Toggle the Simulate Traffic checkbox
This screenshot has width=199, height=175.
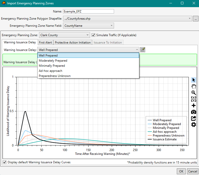[x=94, y=35]
